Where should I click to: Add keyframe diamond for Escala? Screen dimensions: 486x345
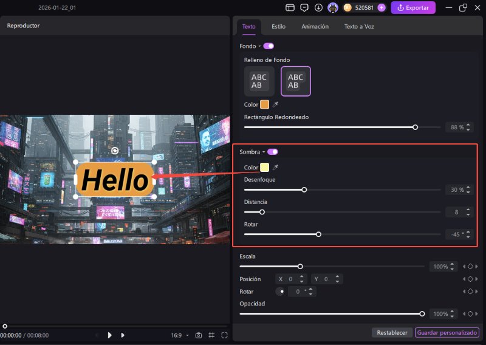pos(470,267)
